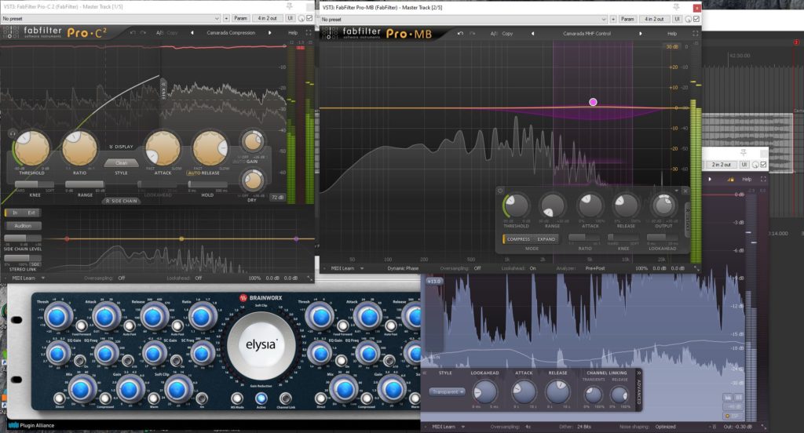Expand the Advanced panel in the limiter
The width and height of the screenshot is (804, 433).
pyautogui.click(x=638, y=390)
